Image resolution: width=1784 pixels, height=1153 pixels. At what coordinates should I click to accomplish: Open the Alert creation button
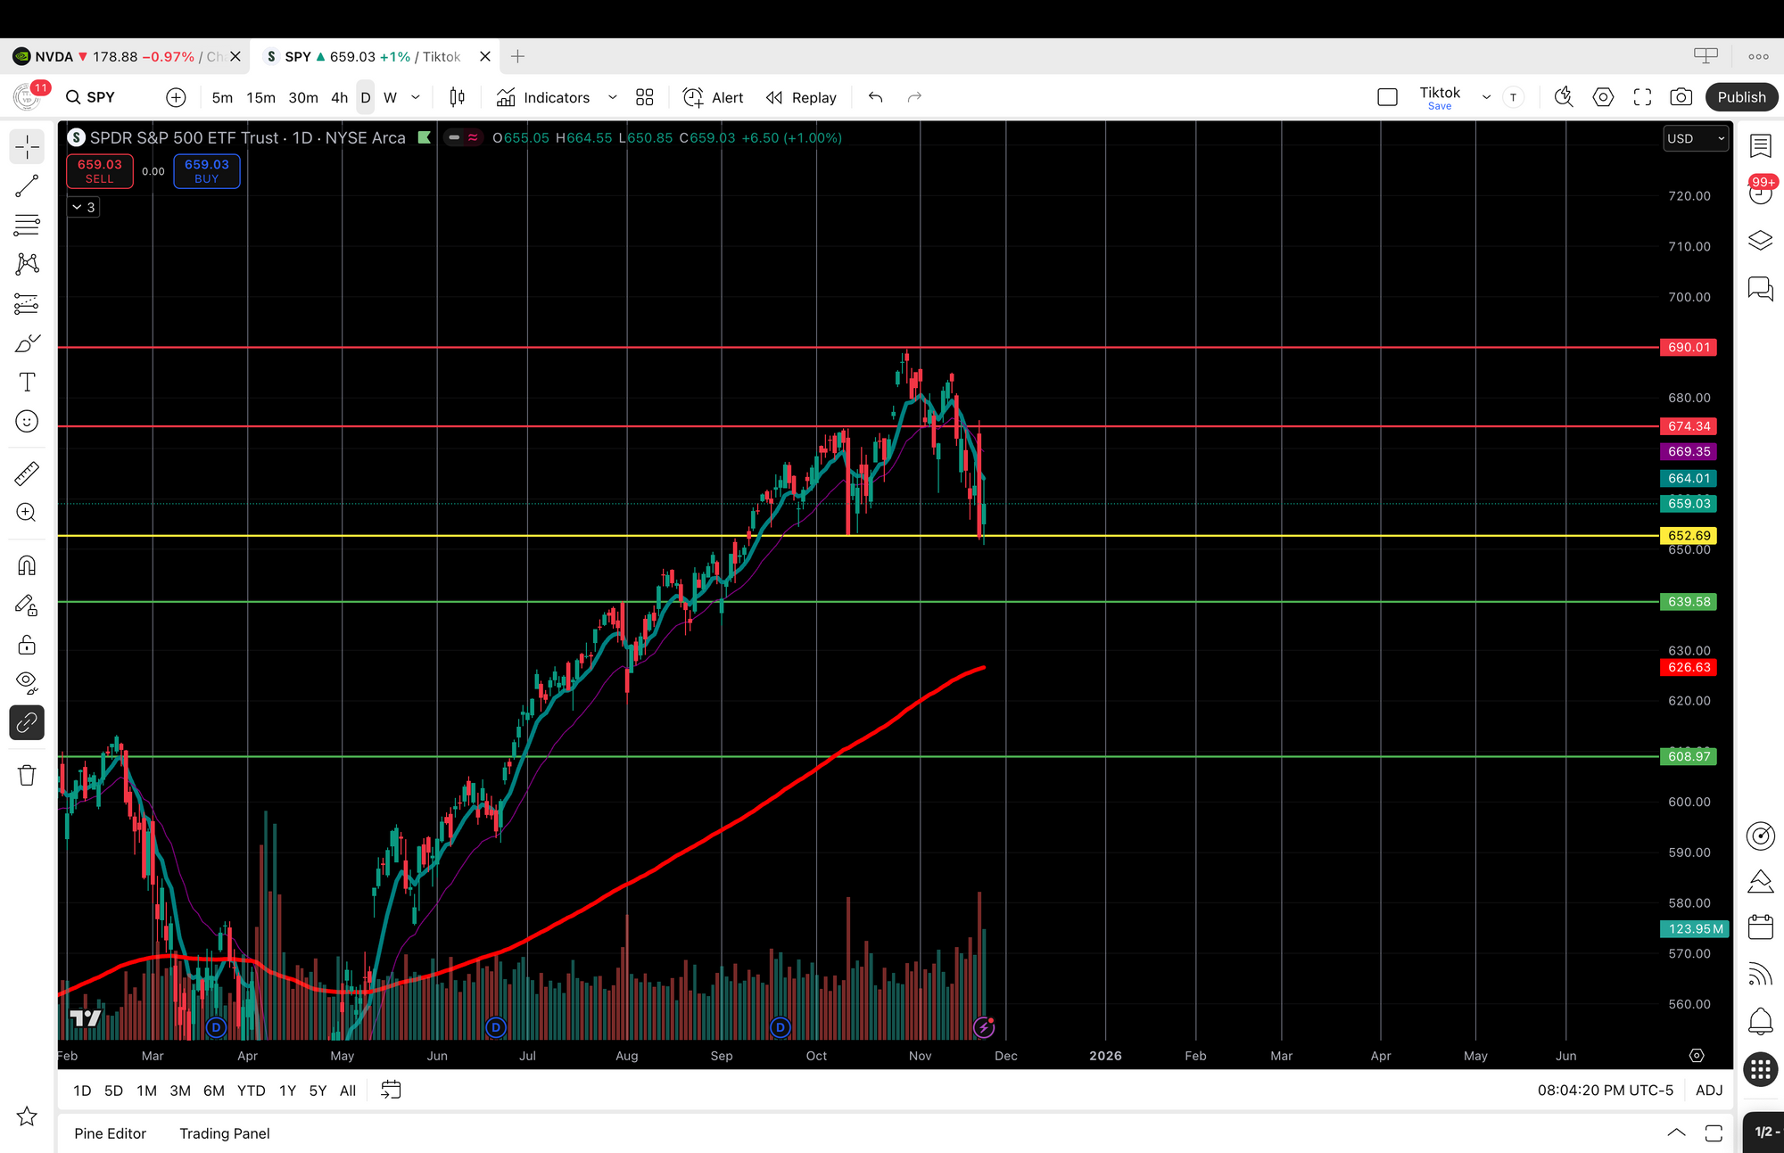[713, 97]
